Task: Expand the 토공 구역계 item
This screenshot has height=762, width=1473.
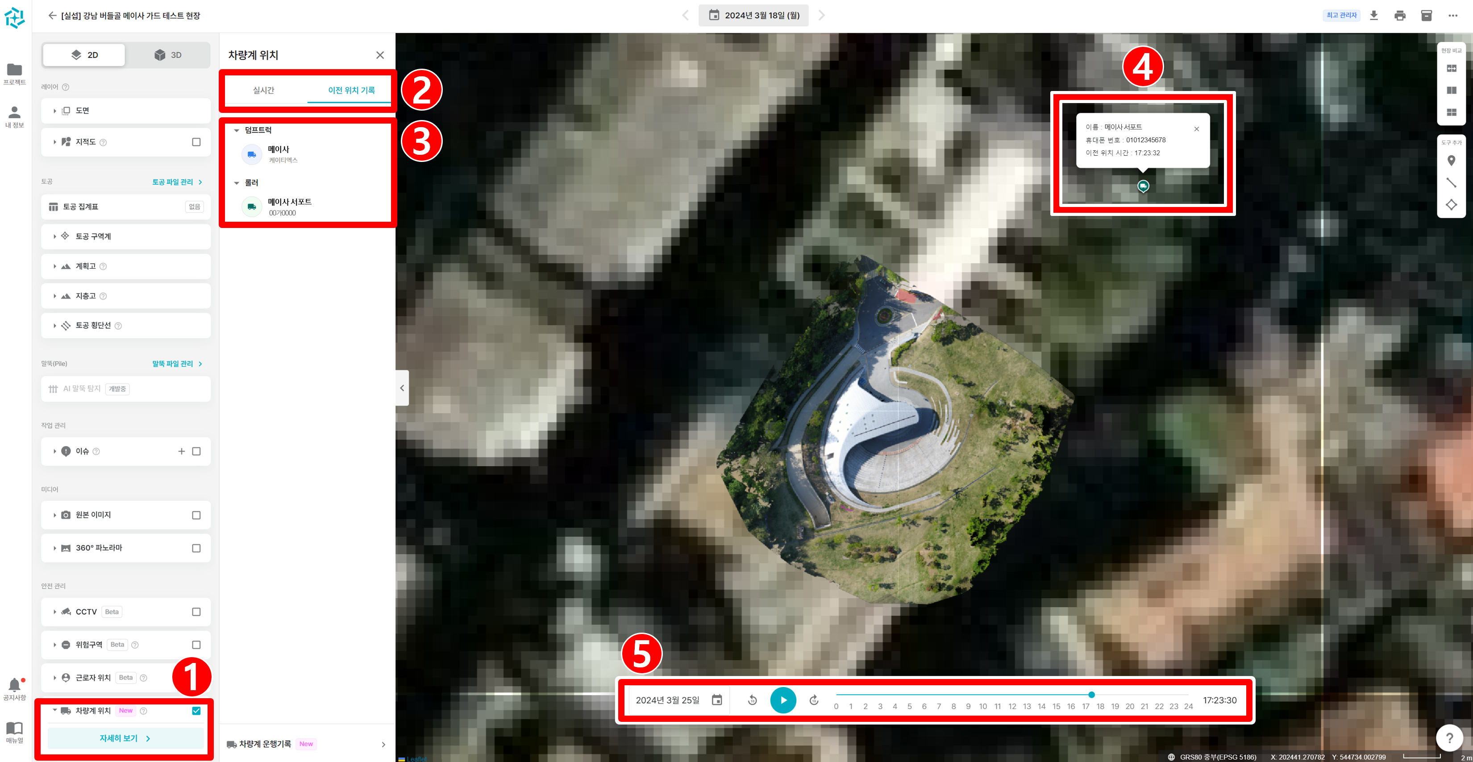Action: click(x=55, y=236)
